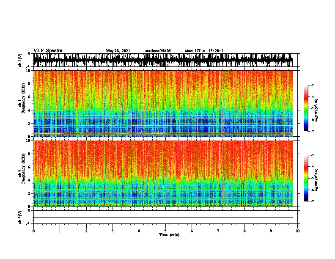Image resolution: width=335 pixels, height=259 pixels.
Task: Click the log(PSD) label beside lower colorbar
Action: [316, 180]
